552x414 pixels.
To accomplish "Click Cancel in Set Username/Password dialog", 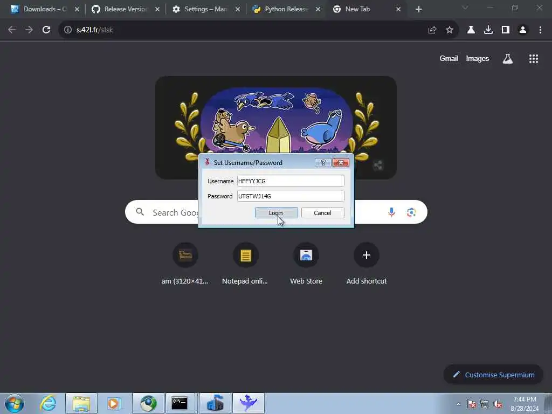I will [322, 212].
